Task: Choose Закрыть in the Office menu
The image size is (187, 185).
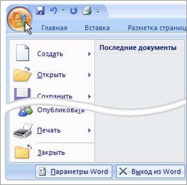Action: click(x=51, y=153)
